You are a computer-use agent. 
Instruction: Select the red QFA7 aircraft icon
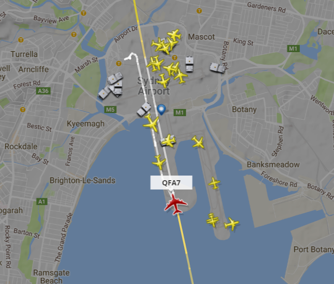click(x=176, y=204)
